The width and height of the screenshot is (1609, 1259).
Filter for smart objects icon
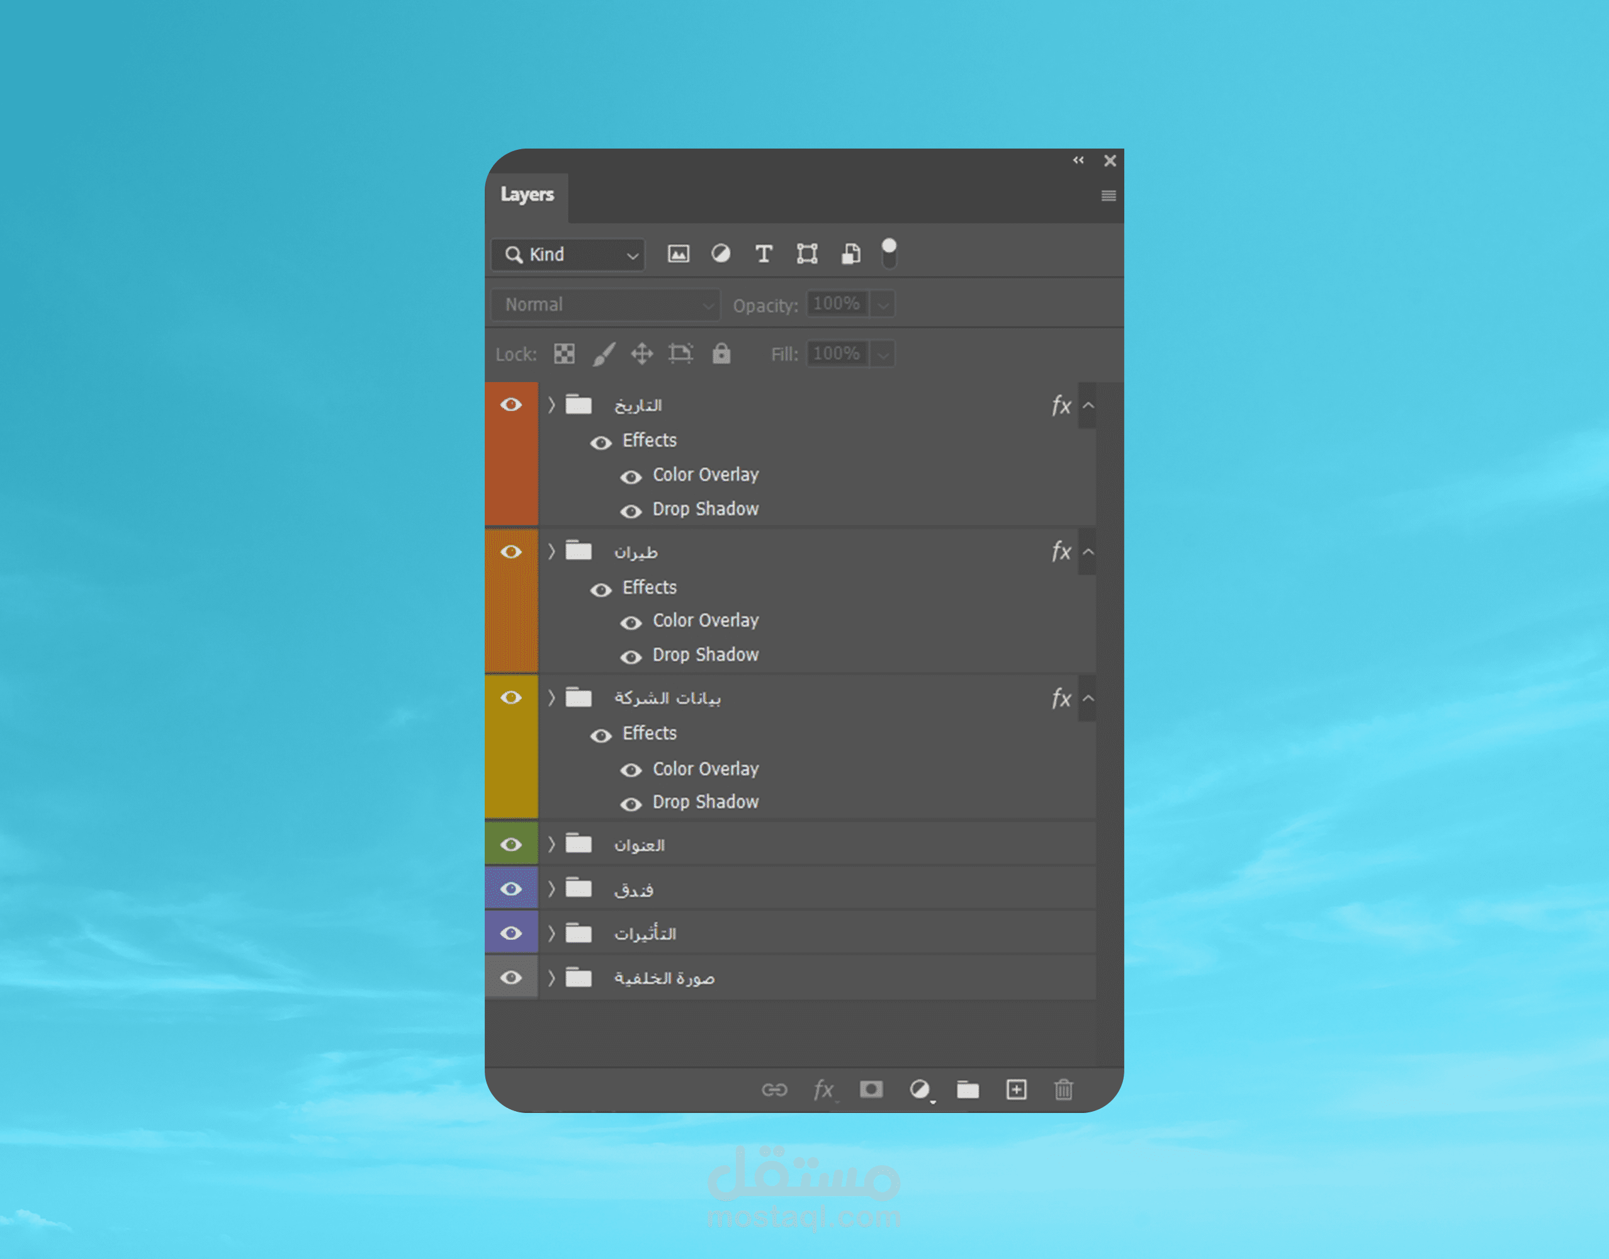tap(850, 254)
